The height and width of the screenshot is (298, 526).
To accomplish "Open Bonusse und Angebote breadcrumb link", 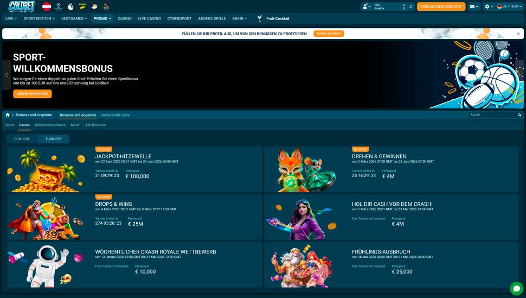I will [34, 115].
